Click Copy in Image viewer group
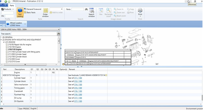This screenshot has width=203, height=110. click(130, 9)
